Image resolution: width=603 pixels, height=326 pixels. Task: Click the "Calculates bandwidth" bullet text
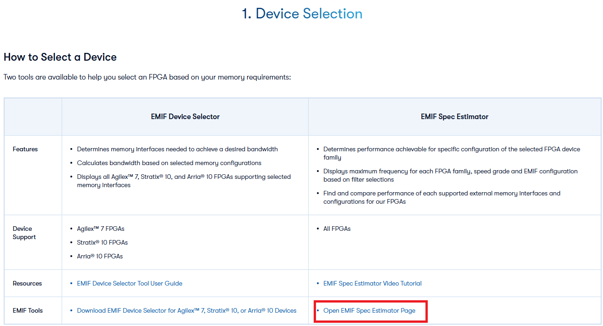[x=169, y=163]
